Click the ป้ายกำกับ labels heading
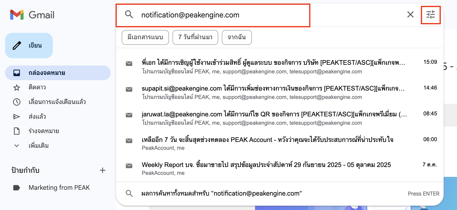Image resolution: width=457 pixels, height=210 pixels. point(26,170)
